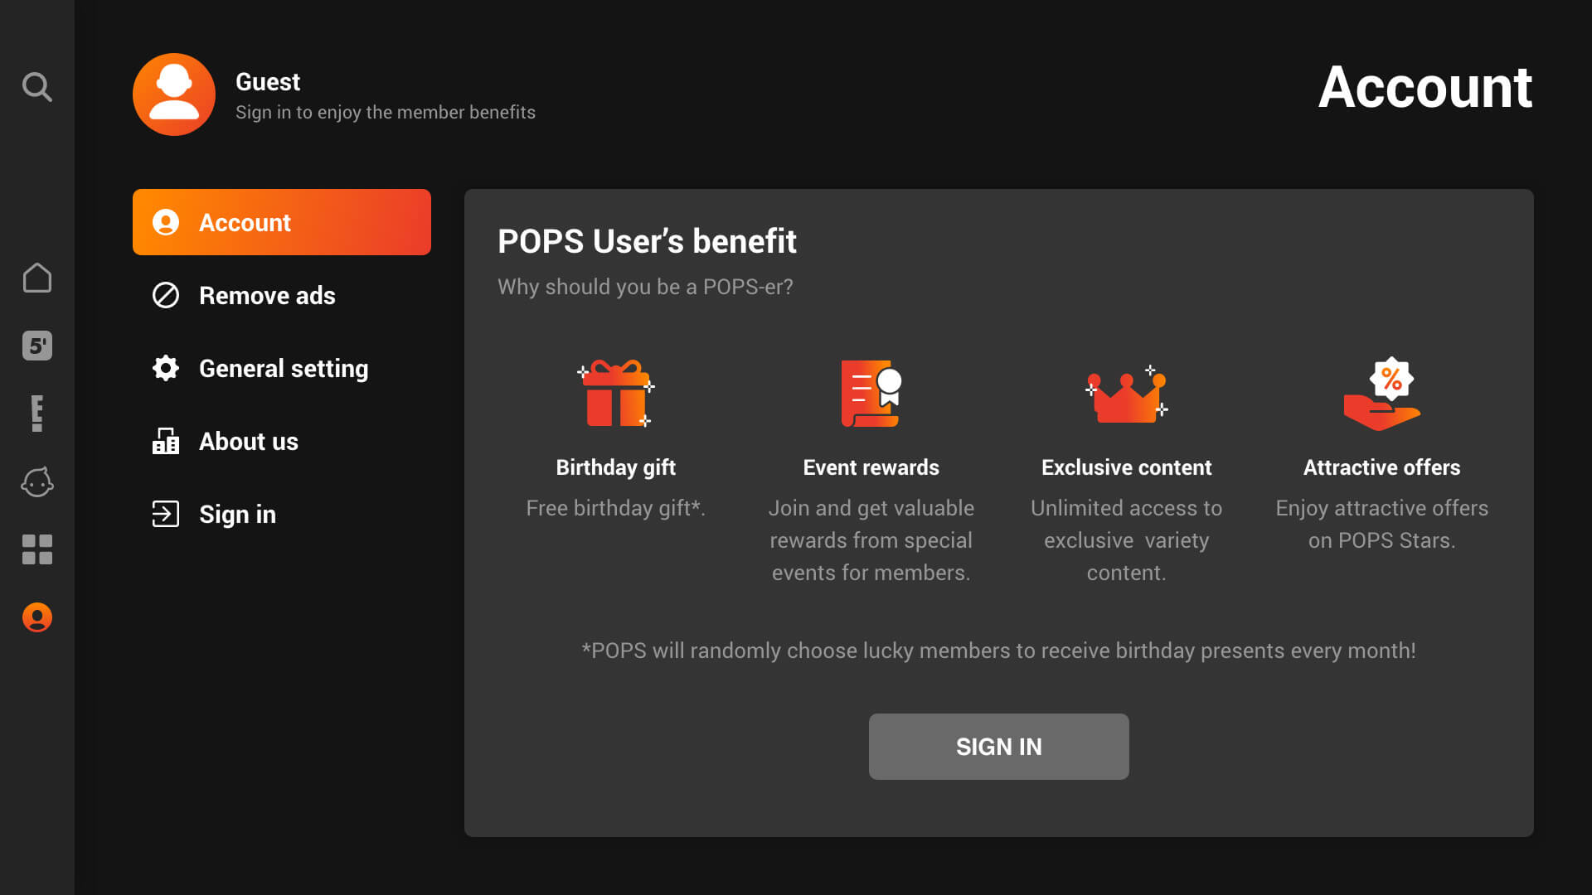Click the large Account page title
This screenshot has width=1592, height=895.
(x=1425, y=87)
